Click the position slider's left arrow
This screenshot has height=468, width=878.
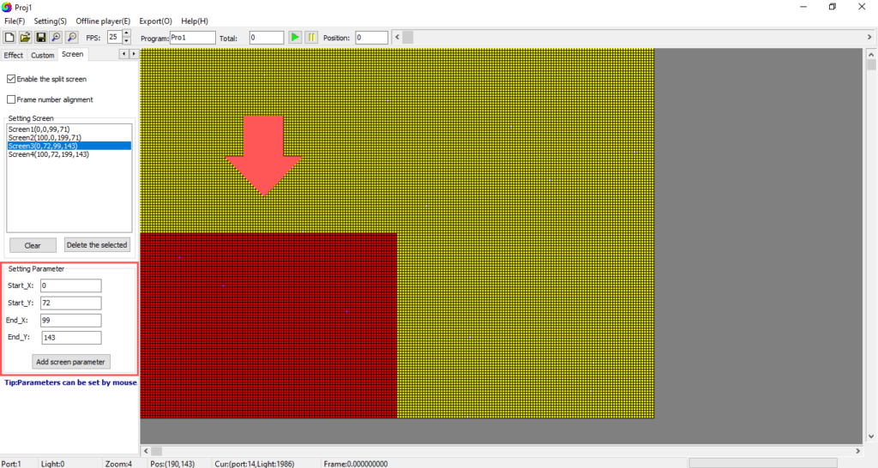tap(398, 37)
